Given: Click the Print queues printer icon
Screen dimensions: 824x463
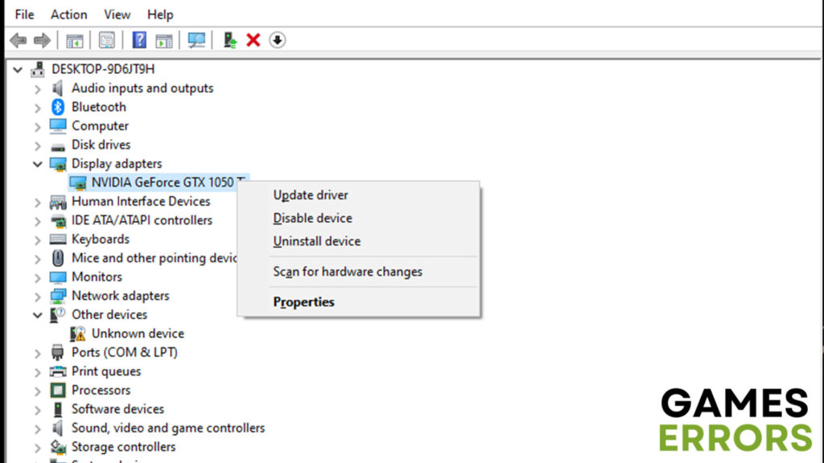Looking at the screenshot, I should tap(58, 371).
